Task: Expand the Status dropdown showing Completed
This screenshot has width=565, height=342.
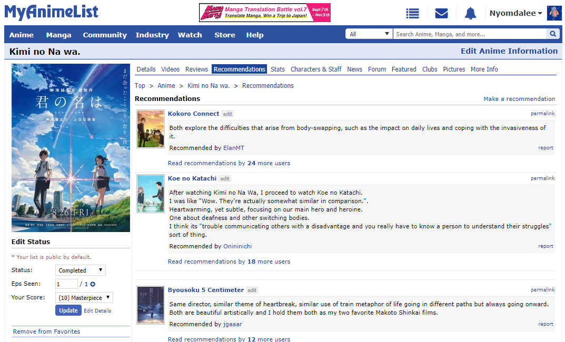Action: click(80, 270)
